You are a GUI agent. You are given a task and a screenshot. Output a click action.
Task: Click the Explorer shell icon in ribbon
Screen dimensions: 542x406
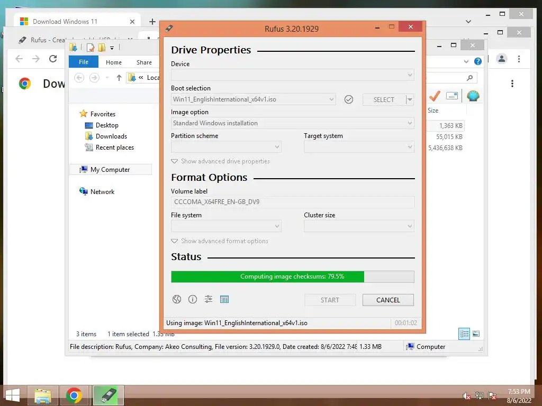(x=473, y=96)
